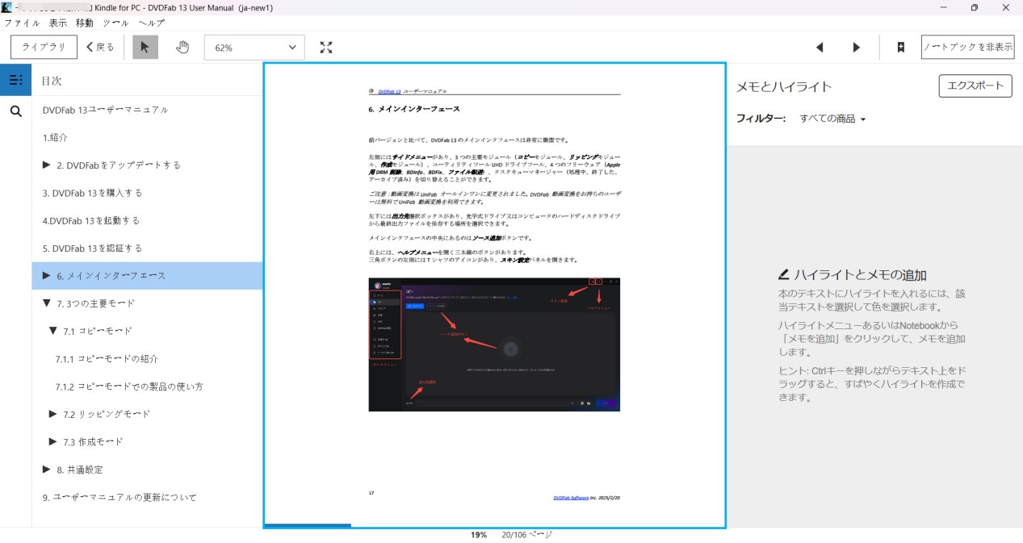Go back with the 戻る button

(101, 48)
